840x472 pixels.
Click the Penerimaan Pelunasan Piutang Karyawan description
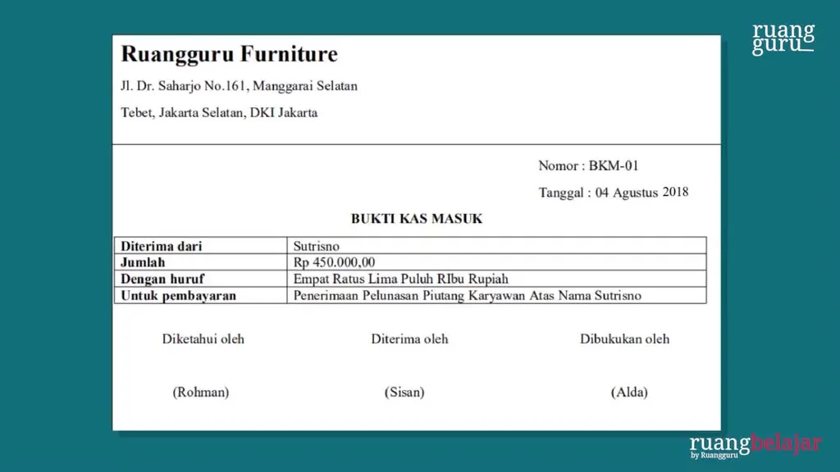[x=467, y=295]
